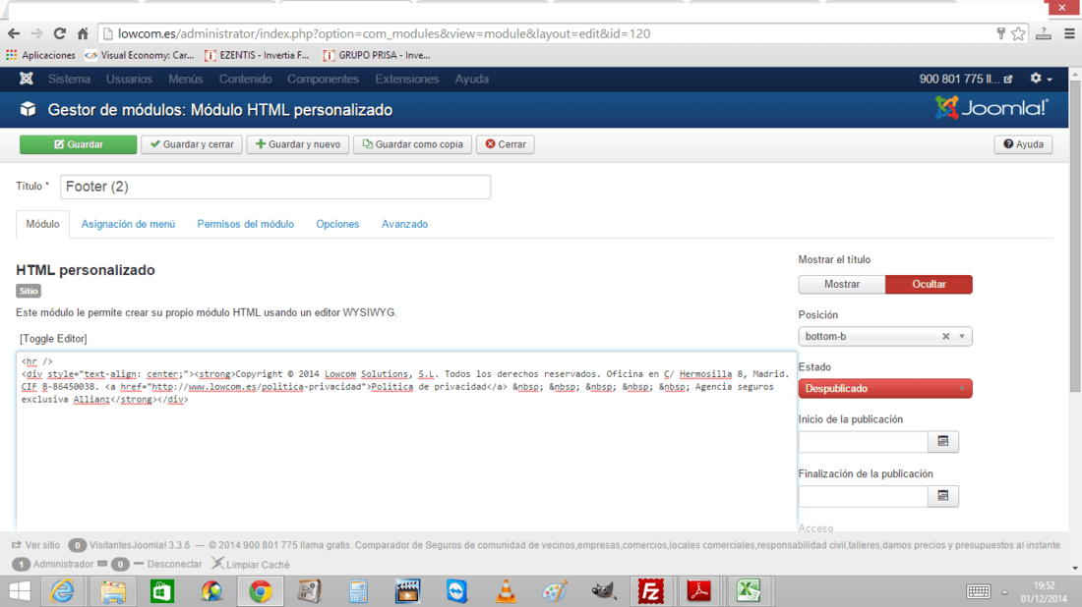1082x607 pixels.
Task: Open the GRUPO PRISA bookmark
Action: click(x=377, y=55)
